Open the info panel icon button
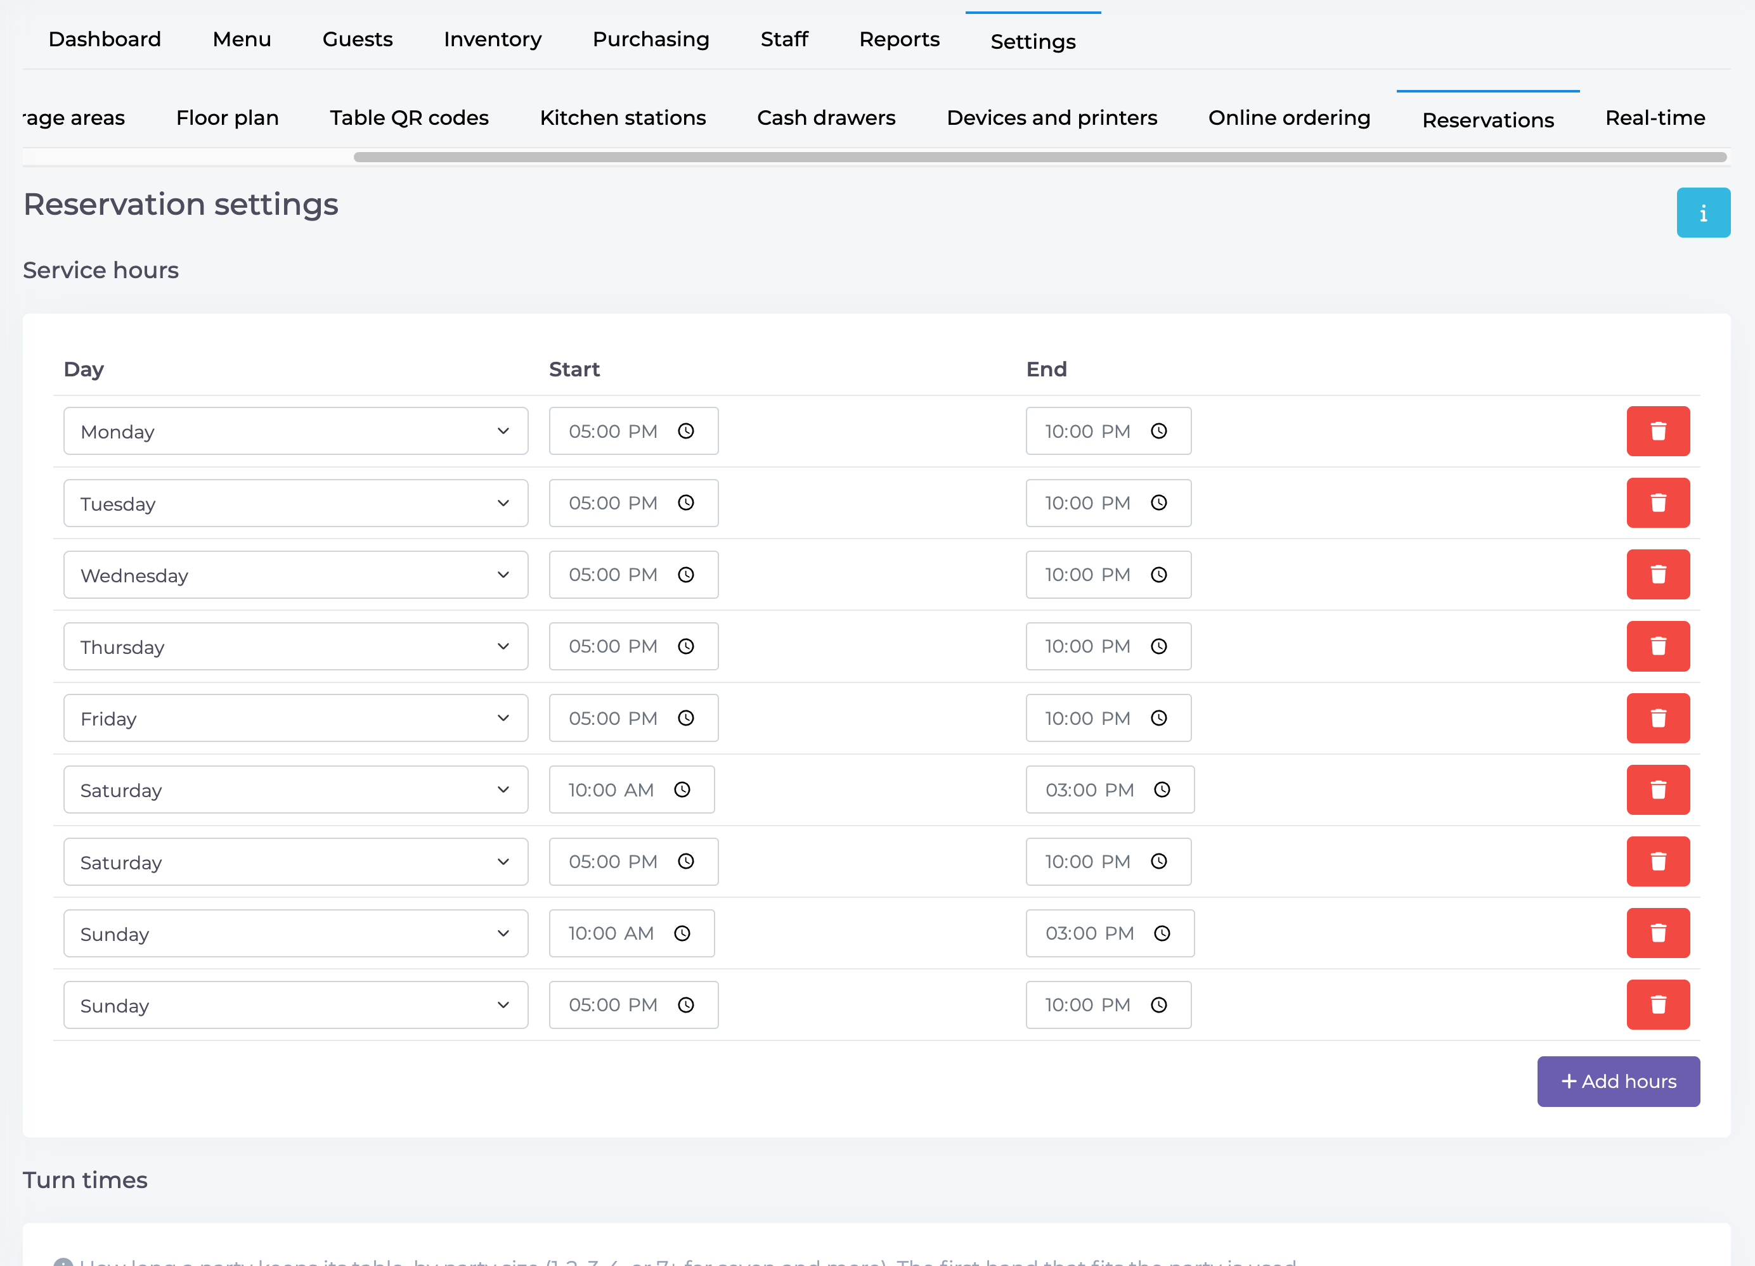 click(x=1702, y=213)
